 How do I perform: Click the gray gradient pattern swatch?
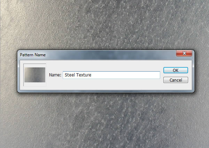35,75
